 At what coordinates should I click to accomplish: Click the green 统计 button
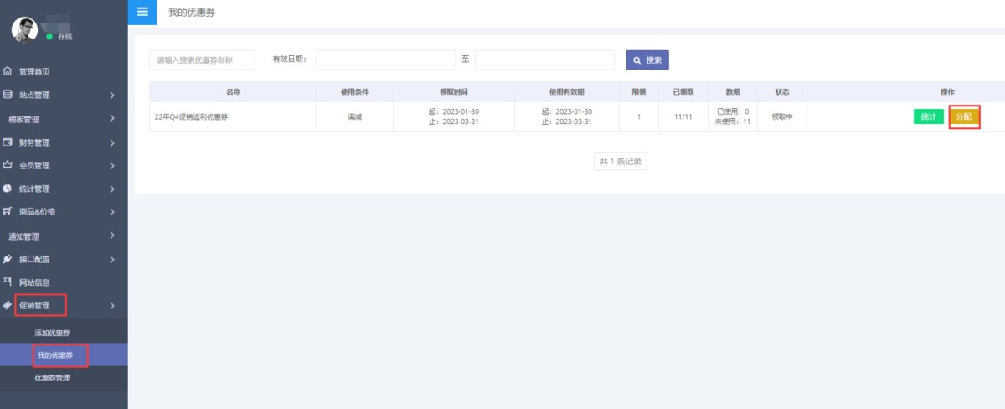pyautogui.click(x=929, y=116)
